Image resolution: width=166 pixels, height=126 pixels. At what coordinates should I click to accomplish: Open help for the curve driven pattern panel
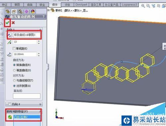point(43,17)
